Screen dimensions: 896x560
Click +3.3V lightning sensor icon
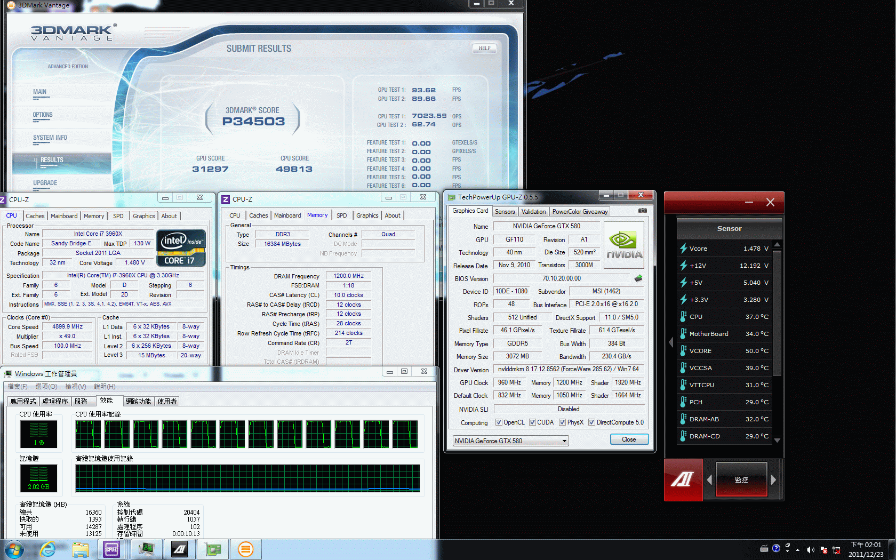(683, 299)
